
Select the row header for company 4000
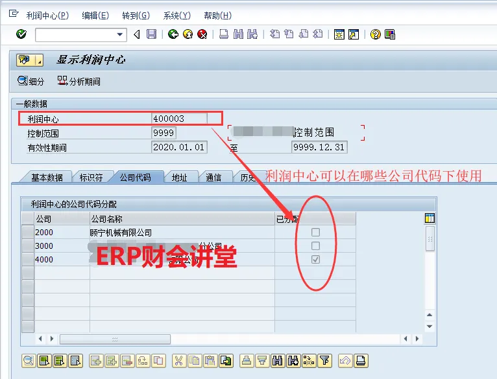pyautogui.click(x=28, y=259)
